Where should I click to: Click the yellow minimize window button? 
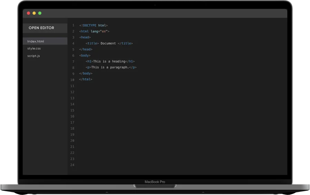click(x=34, y=13)
